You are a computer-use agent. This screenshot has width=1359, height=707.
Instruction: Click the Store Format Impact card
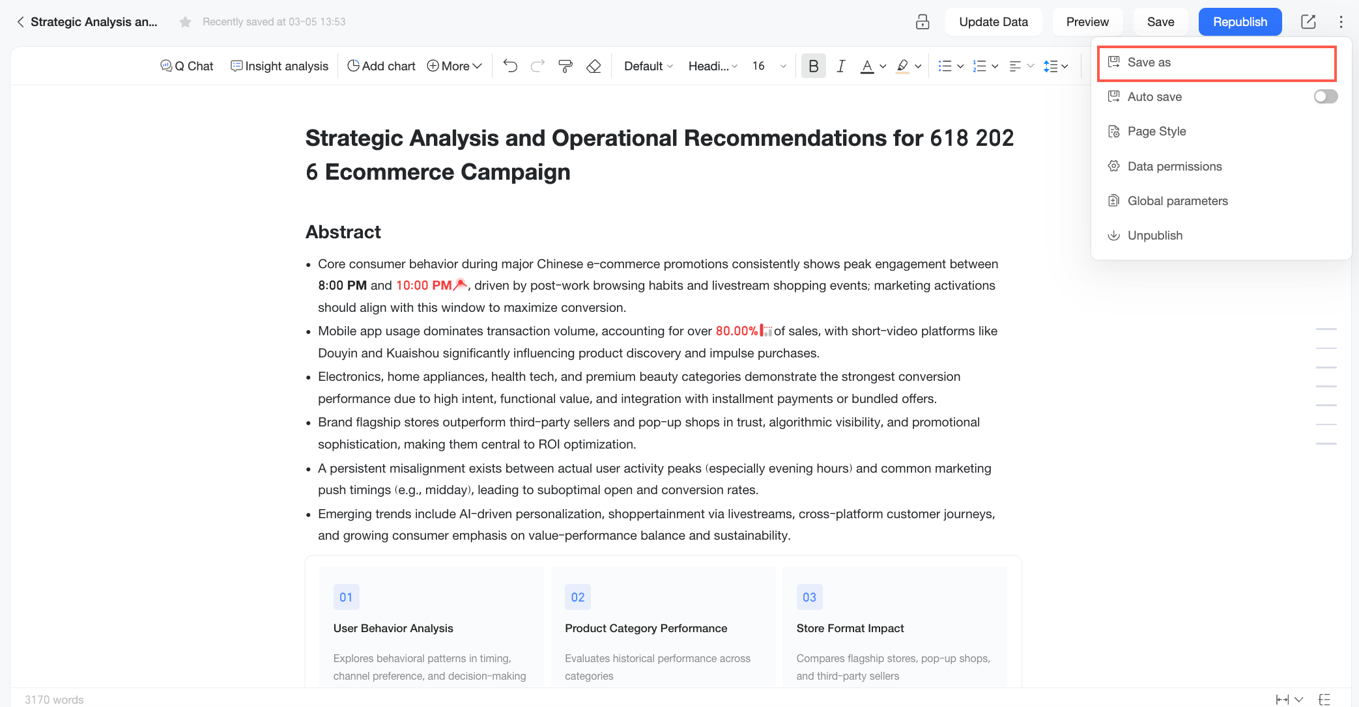(895, 627)
